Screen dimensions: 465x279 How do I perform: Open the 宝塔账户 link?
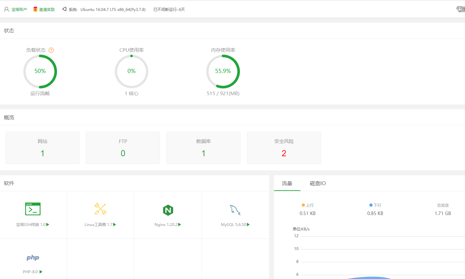click(19, 10)
